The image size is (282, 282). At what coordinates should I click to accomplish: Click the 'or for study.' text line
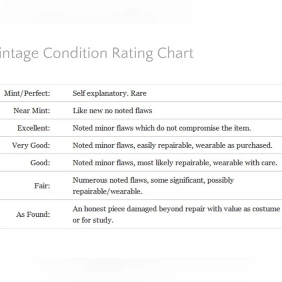click(93, 220)
